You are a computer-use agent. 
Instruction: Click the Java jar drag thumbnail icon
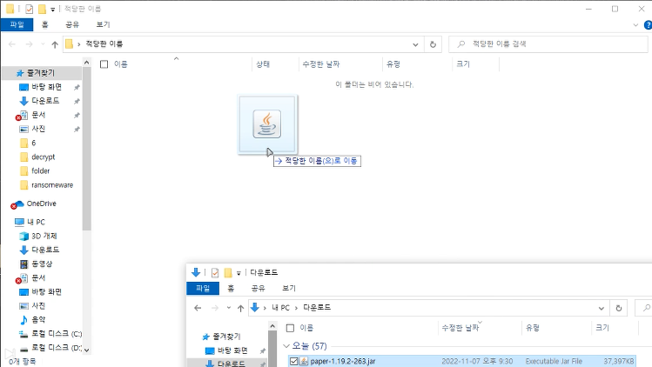pyautogui.click(x=267, y=123)
